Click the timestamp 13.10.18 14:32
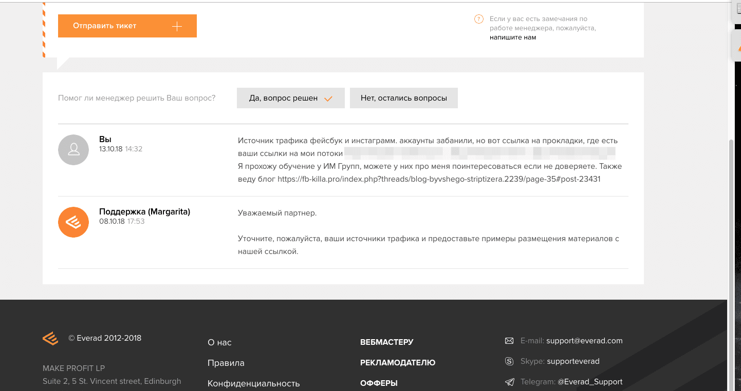The image size is (741, 391). coord(121,149)
